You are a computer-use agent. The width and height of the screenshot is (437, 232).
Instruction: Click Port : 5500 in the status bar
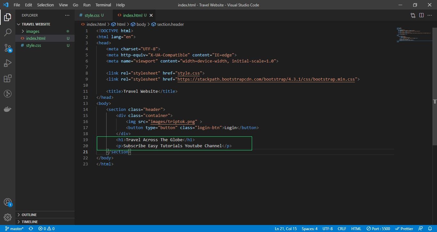378,228
